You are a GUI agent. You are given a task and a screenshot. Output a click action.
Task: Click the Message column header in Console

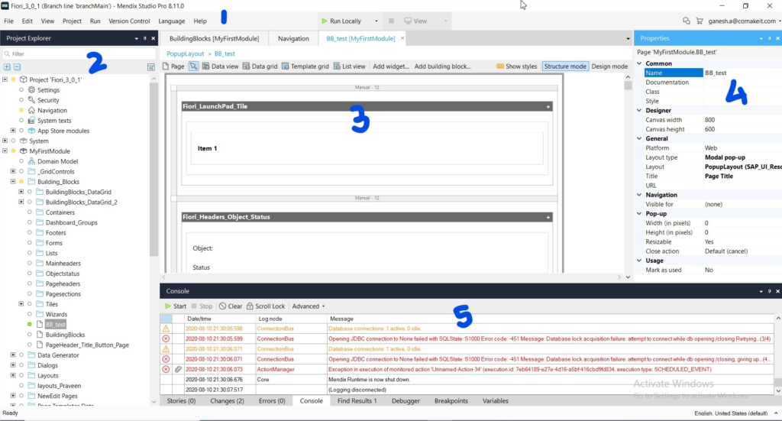tap(548, 319)
